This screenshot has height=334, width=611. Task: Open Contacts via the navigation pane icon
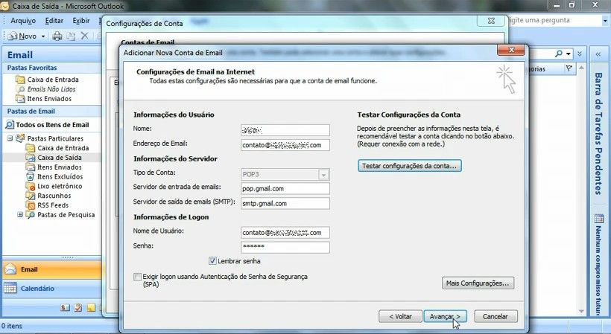(x=65, y=307)
